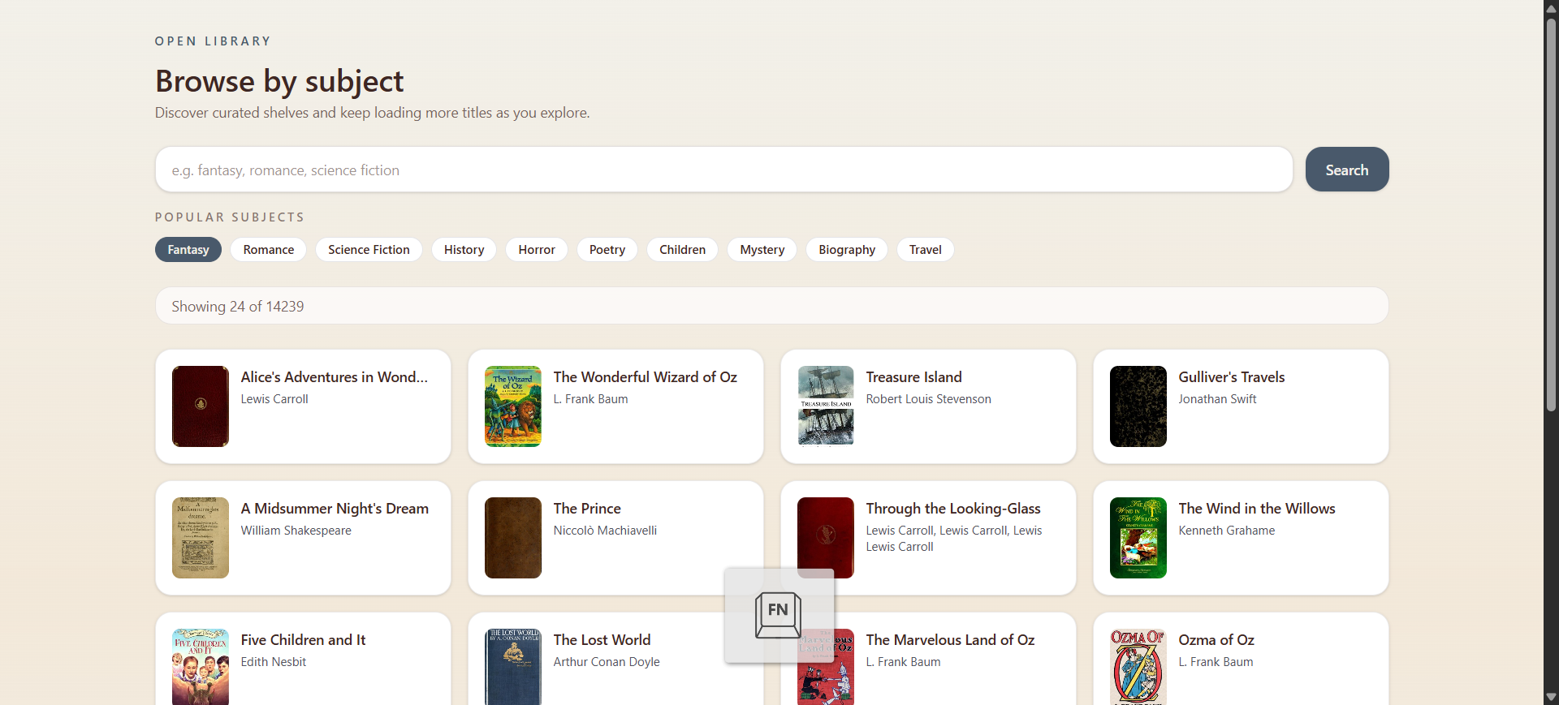The height and width of the screenshot is (705, 1559).
Task: Click A Midsummer Night's Dream title
Action: pyautogui.click(x=335, y=509)
